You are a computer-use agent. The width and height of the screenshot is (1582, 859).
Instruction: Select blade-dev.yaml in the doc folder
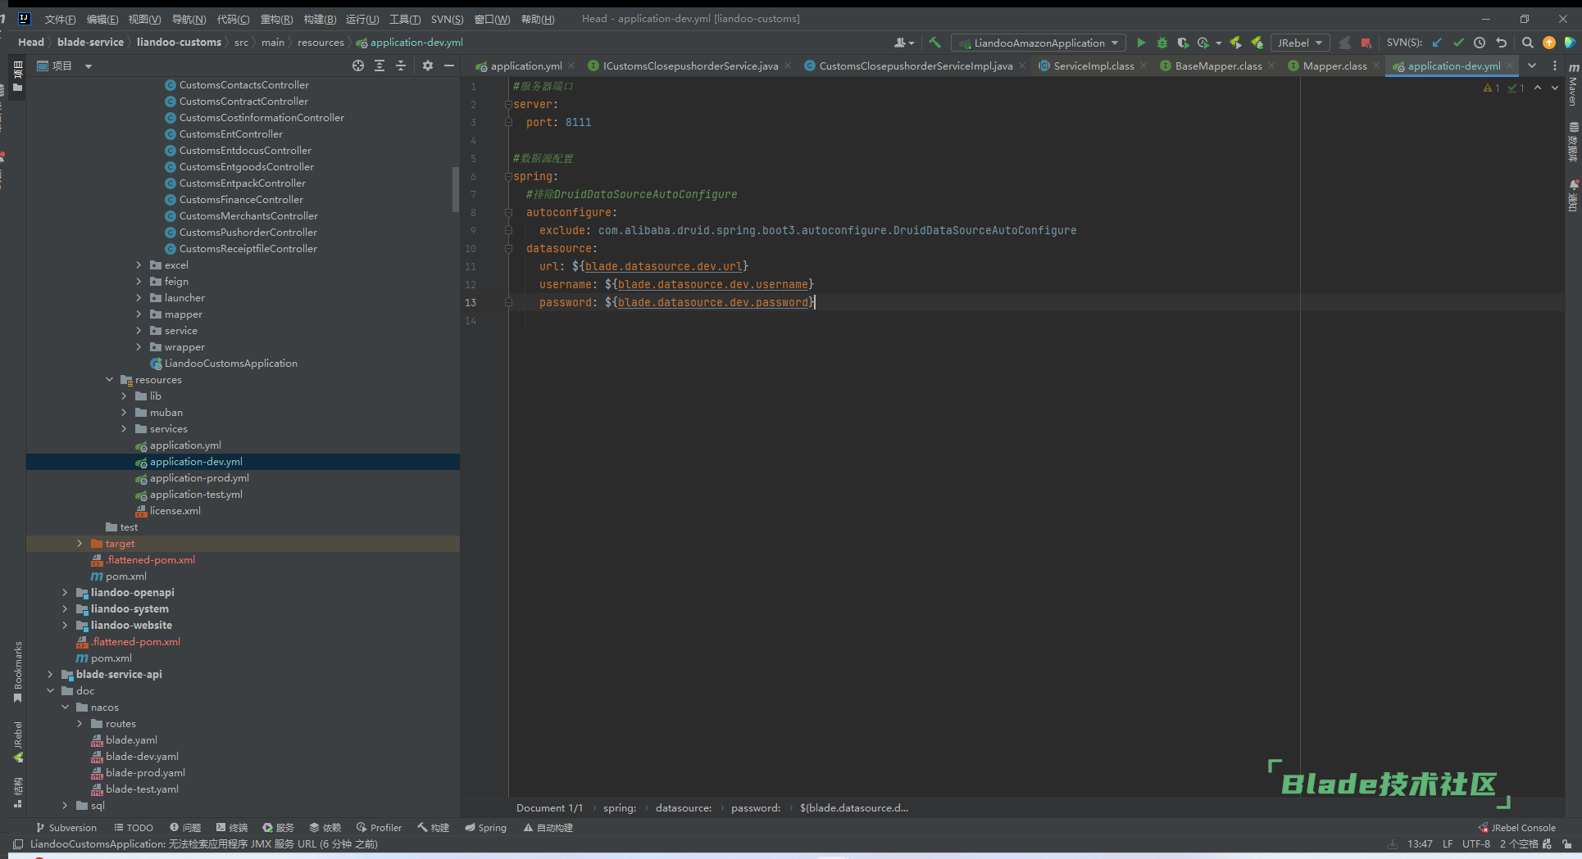(x=142, y=757)
